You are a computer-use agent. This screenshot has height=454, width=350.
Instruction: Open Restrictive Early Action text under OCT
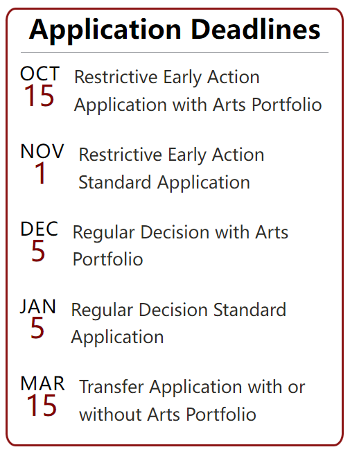(167, 78)
